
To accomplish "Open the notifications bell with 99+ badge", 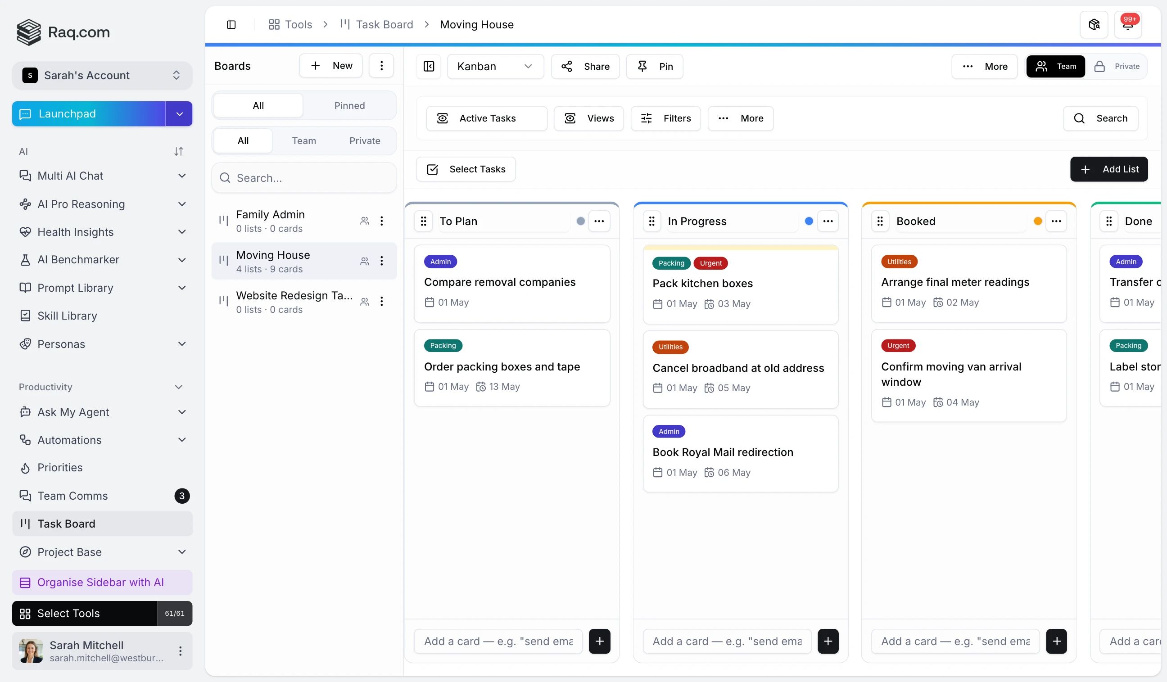I will tap(1128, 25).
